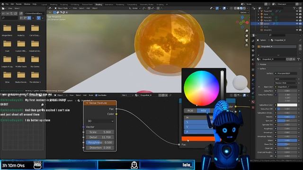303x170 pixels.
Task: Click the file browser search field
Action: click(9, 18)
